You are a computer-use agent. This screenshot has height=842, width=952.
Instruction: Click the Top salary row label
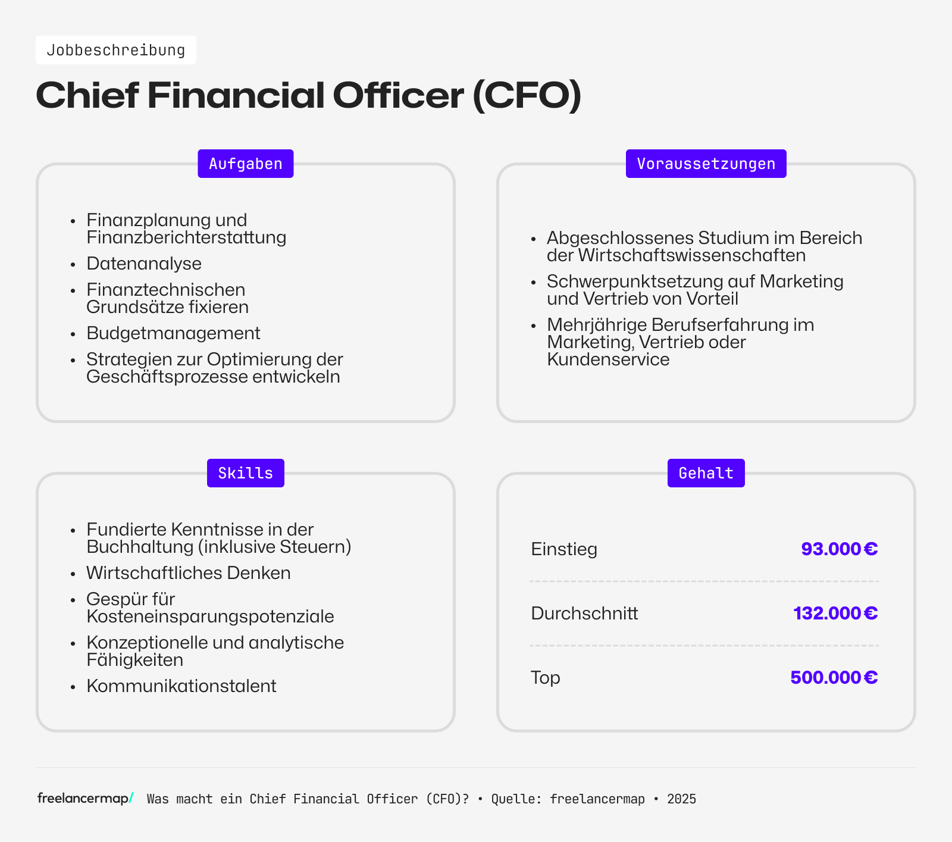coord(546,677)
